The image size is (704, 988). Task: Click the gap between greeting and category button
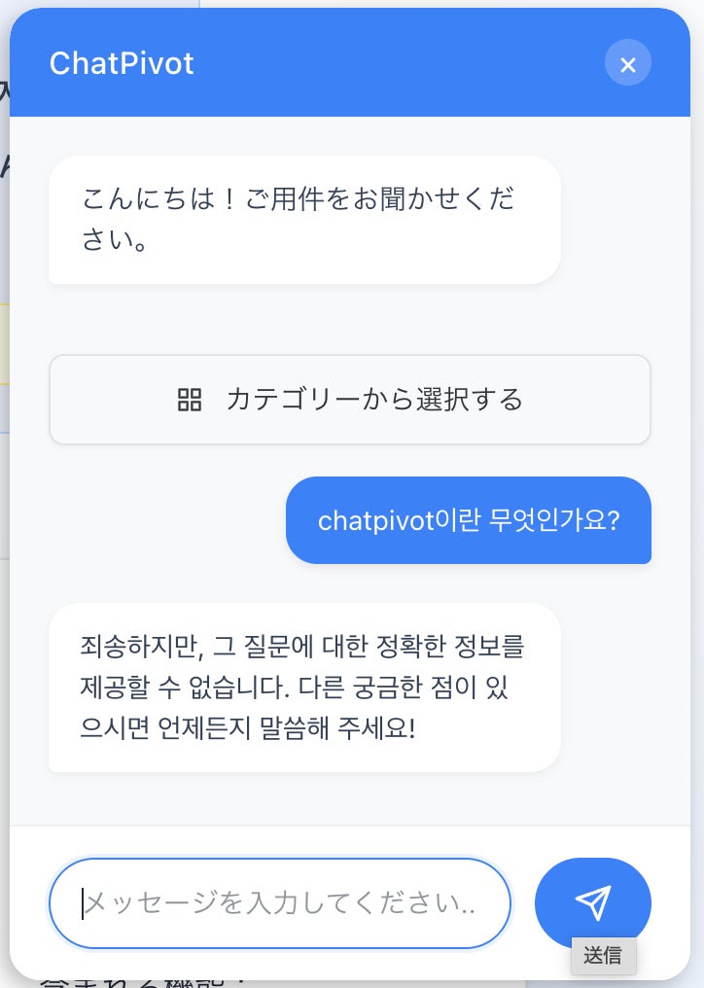tap(350, 319)
